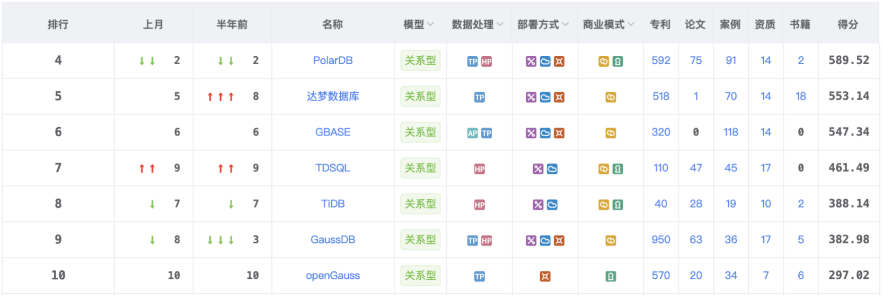Click the HP badge in the GaussDB row

tap(487, 241)
